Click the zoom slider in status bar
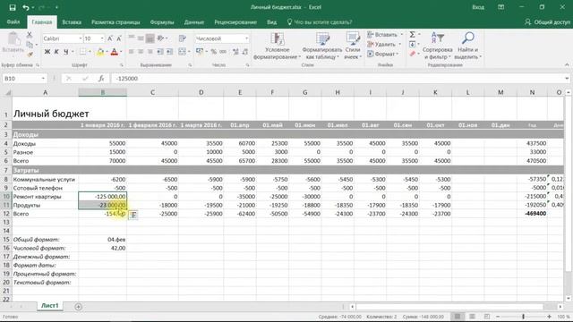Image resolution: width=573 pixels, height=322 pixels. tap(523, 317)
